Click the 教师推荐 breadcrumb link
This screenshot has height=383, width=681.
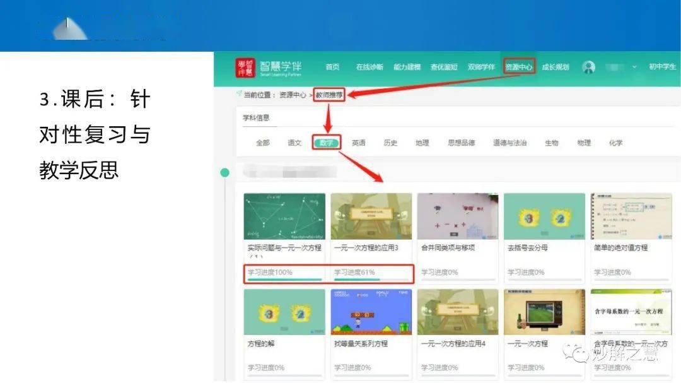[329, 95]
